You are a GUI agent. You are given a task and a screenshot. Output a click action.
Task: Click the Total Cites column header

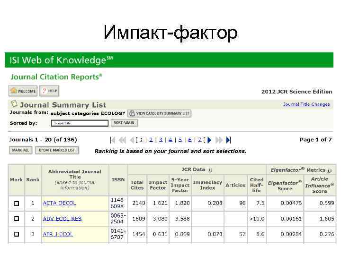[x=137, y=185]
